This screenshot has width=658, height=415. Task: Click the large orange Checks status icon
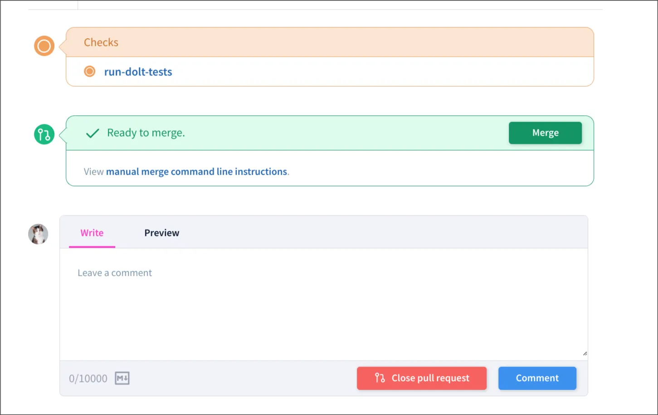[44, 46]
